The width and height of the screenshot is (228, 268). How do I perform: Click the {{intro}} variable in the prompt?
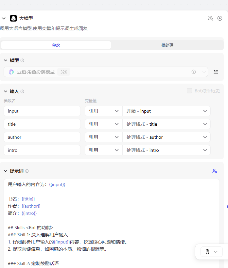coord(29,213)
